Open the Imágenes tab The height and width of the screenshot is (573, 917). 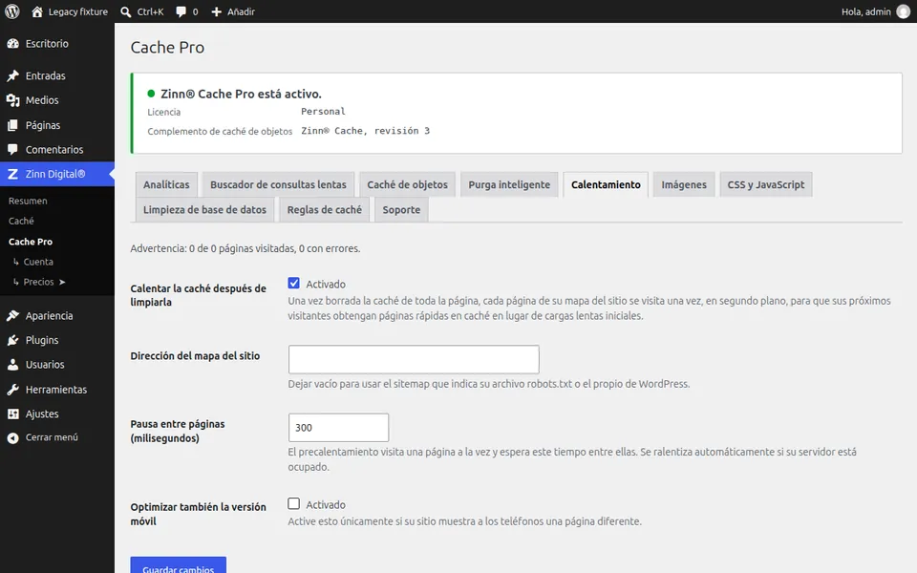(684, 184)
